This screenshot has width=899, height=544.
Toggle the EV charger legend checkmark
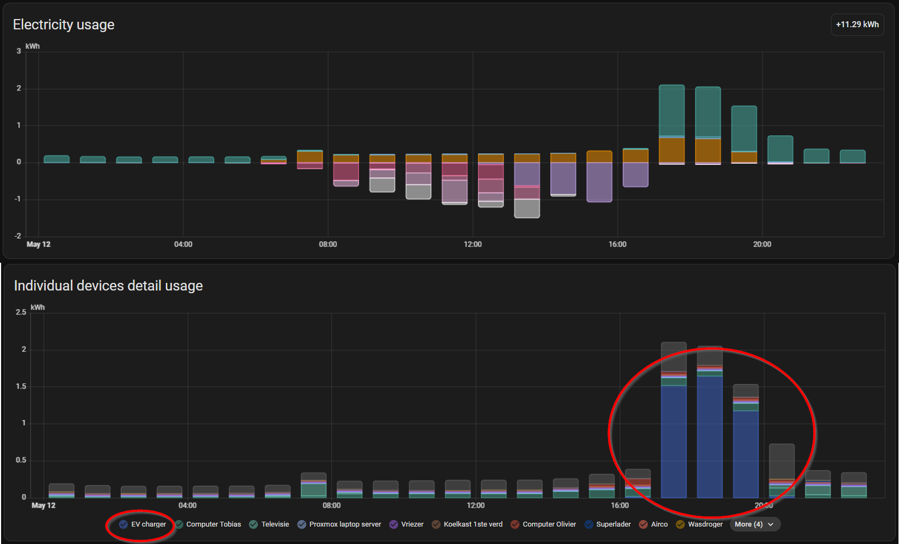123,524
